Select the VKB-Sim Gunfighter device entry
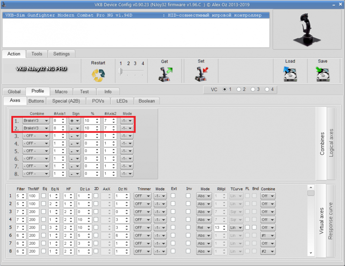Screen dimensions: 345x266 [x=136, y=15]
